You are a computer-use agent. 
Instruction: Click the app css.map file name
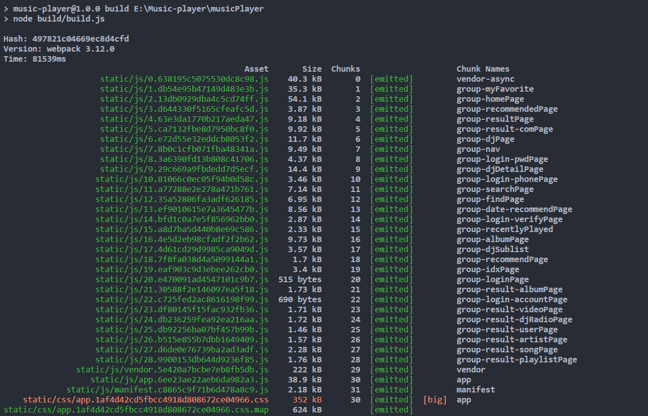click(136, 410)
